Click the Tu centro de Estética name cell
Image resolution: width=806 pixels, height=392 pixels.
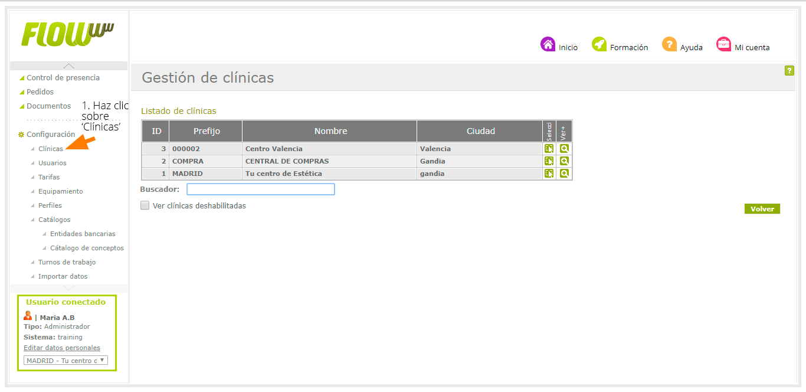[330, 174]
